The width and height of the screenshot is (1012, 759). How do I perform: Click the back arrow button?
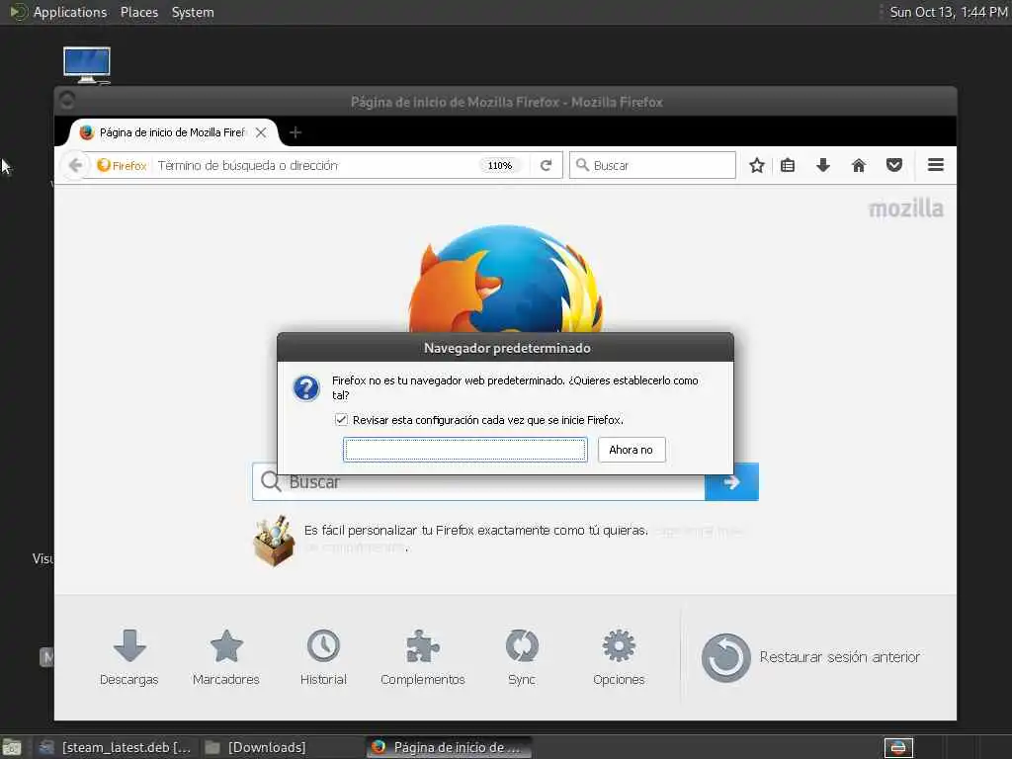[75, 165]
